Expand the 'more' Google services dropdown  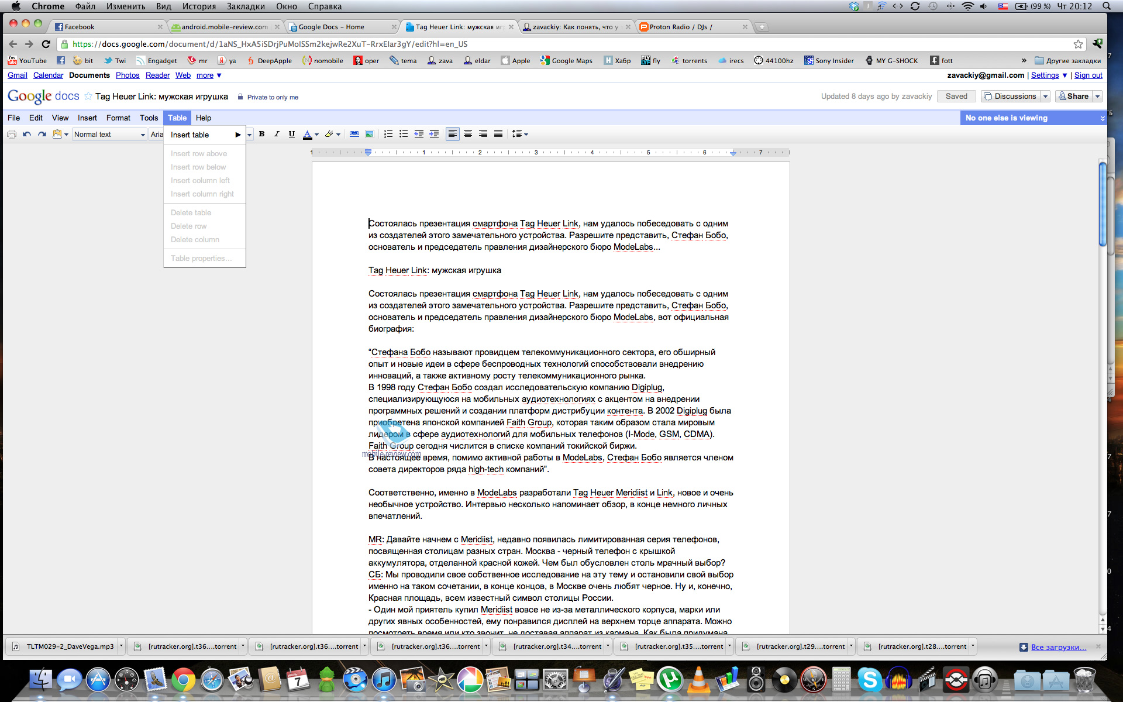pyautogui.click(x=209, y=75)
